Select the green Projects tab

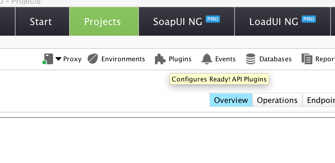[103, 22]
